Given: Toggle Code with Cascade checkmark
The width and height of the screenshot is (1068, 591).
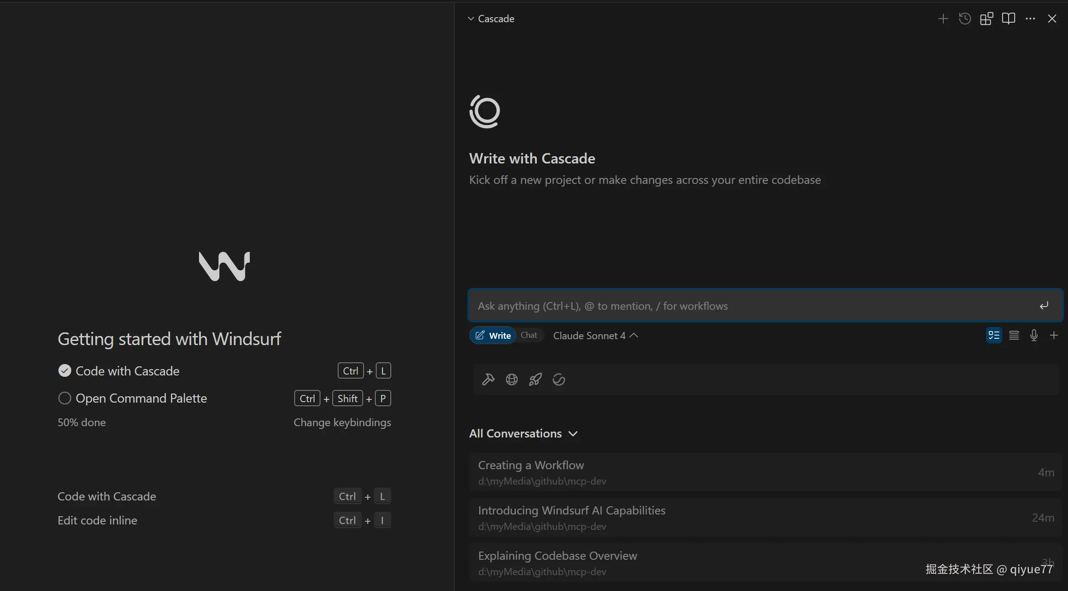Looking at the screenshot, I should click(x=65, y=371).
